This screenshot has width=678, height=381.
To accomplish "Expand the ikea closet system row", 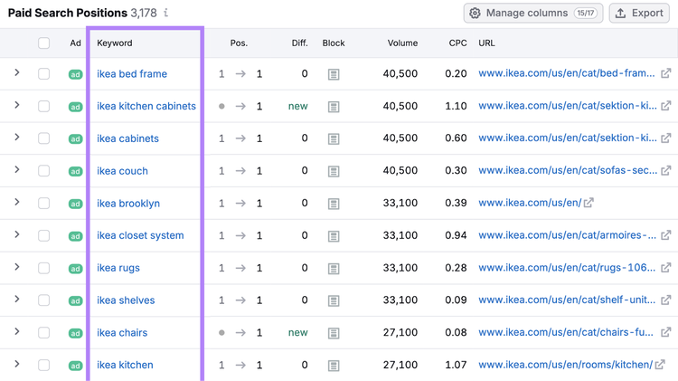I will (x=17, y=234).
